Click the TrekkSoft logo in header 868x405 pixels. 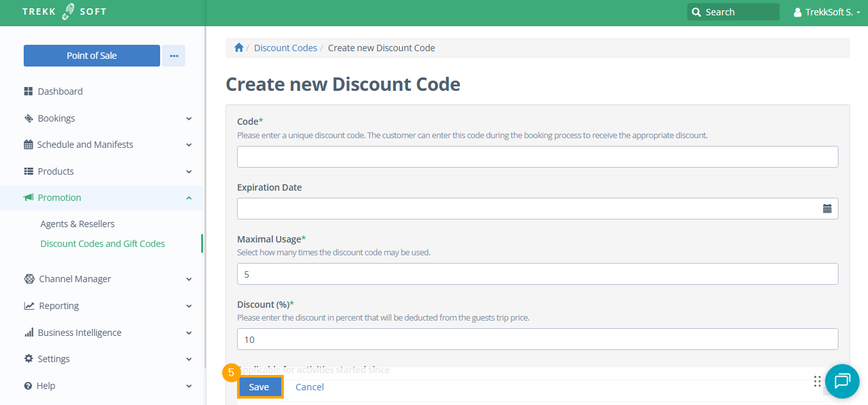click(64, 12)
